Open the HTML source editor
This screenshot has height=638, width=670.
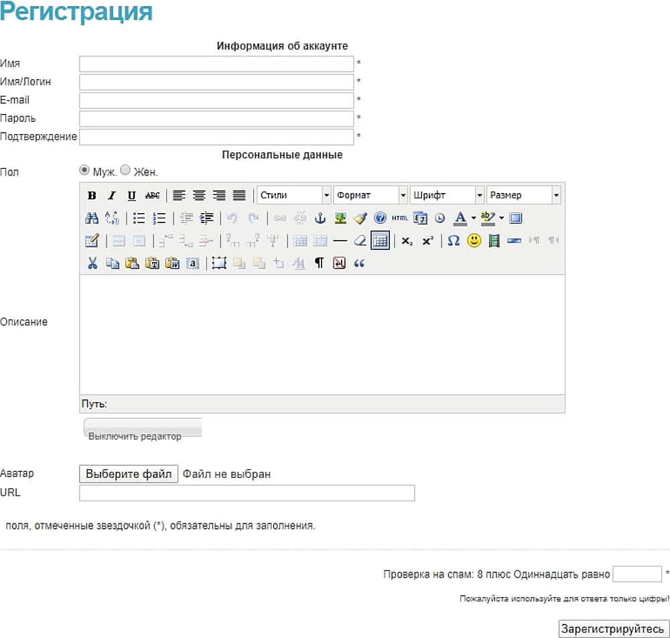pyautogui.click(x=400, y=218)
